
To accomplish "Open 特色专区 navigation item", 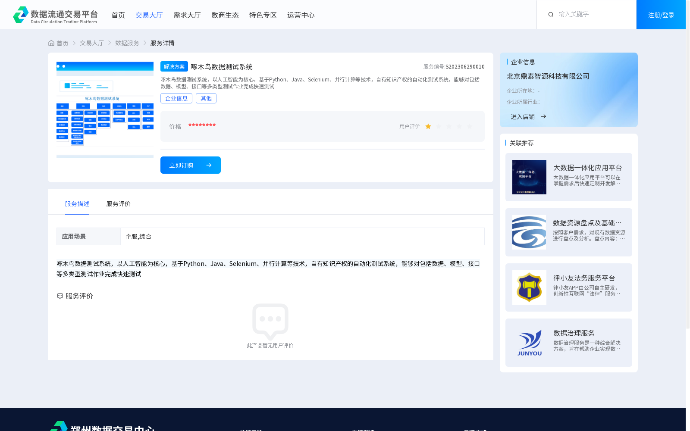I will tap(263, 15).
